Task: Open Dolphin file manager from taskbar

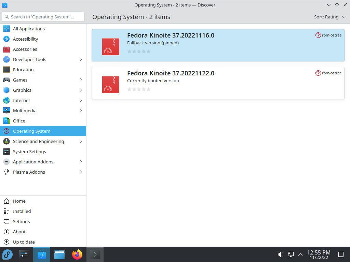Action: tap(59, 254)
